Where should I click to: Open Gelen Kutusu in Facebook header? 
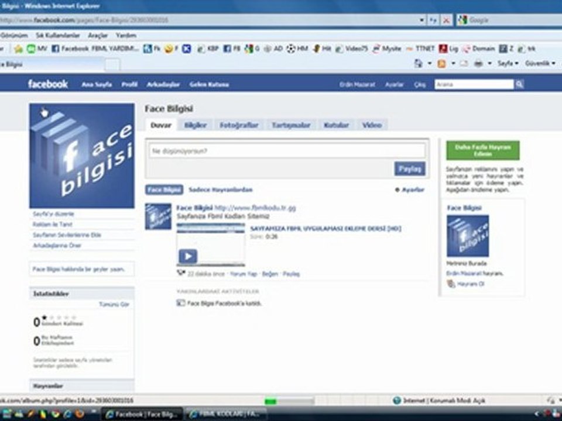click(x=209, y=84)
